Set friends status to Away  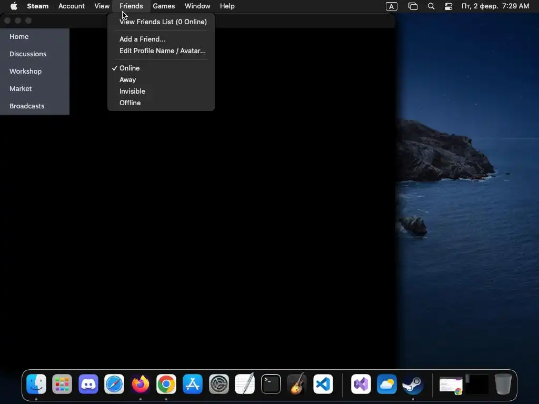click(x=161, y=80)
